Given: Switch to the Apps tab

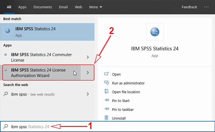Looking at the screenshot, I should point(23,7).
